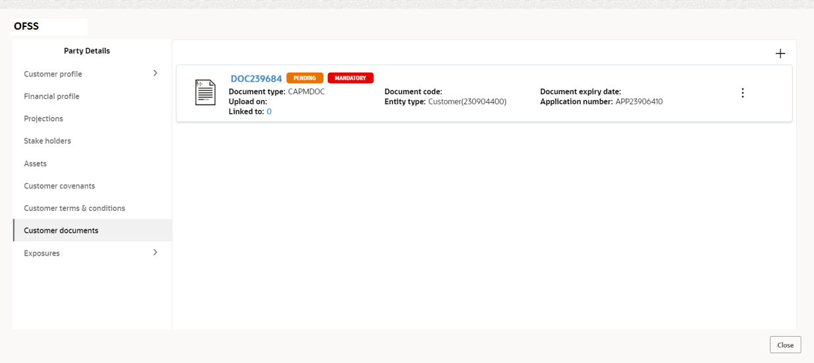Click Entity type value Customer(230904400)
Viewport: 814px width, 363px height.
[467, 101]
